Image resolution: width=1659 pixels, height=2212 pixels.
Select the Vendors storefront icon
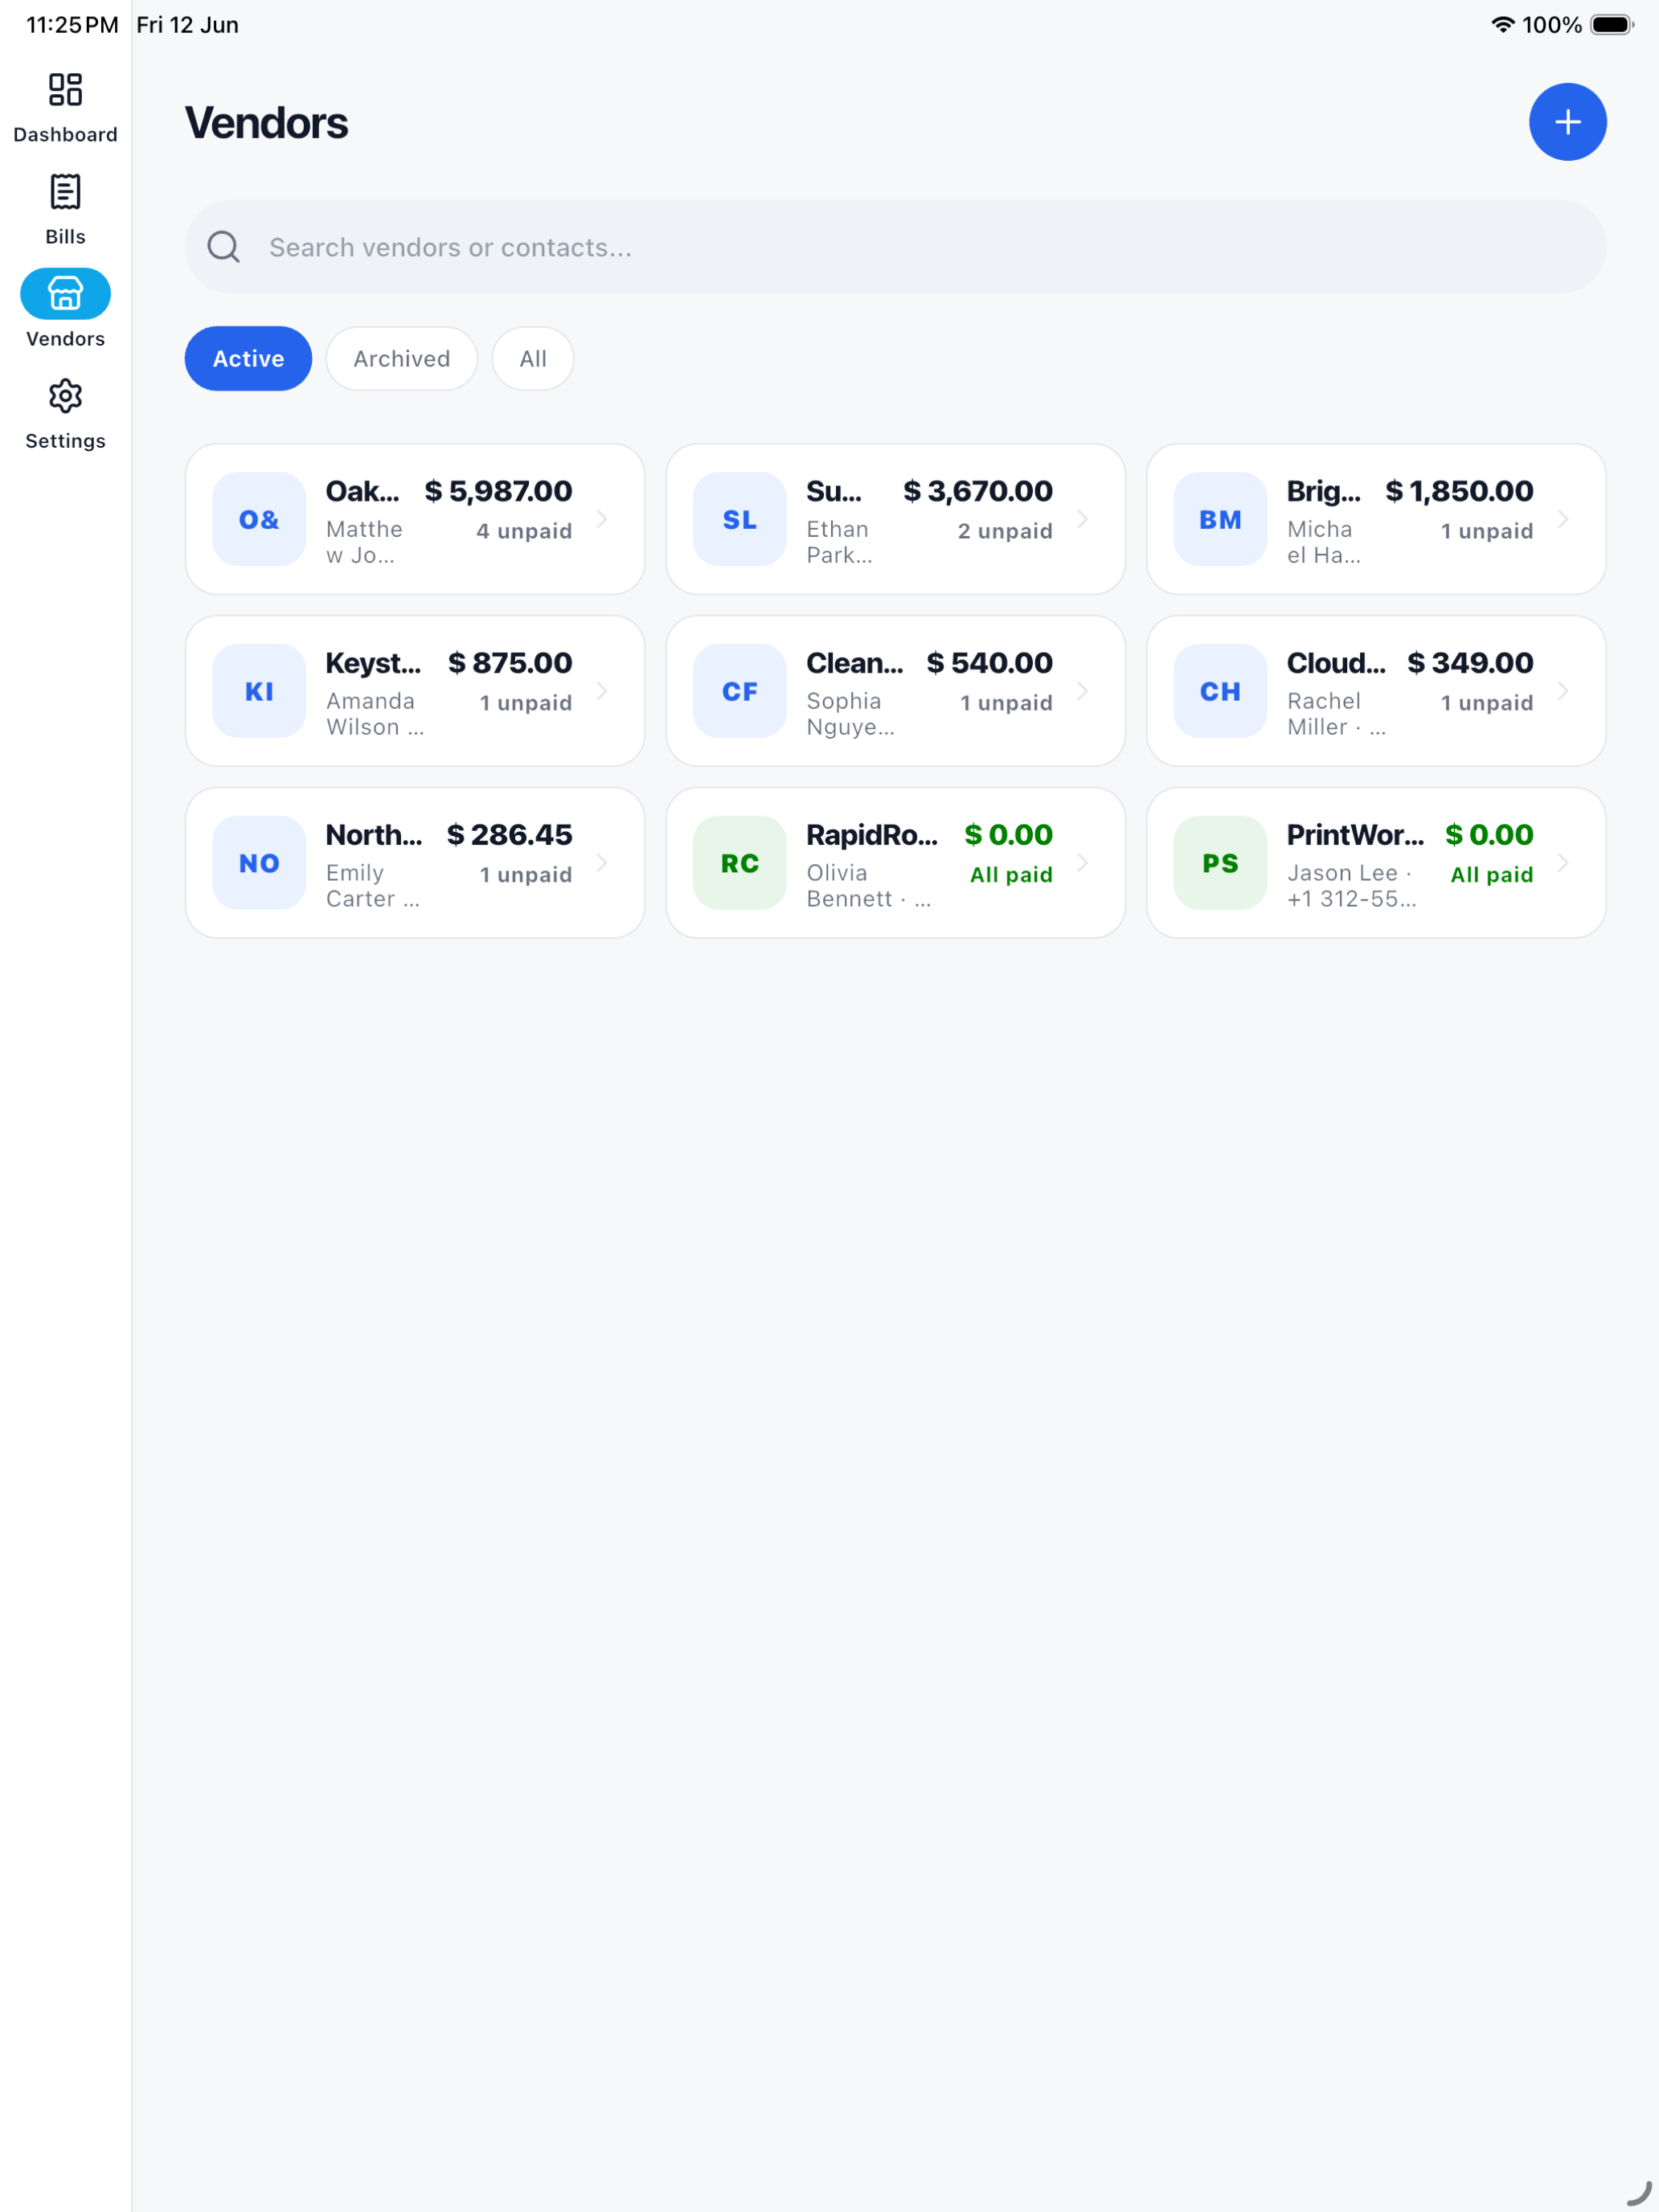65,294
